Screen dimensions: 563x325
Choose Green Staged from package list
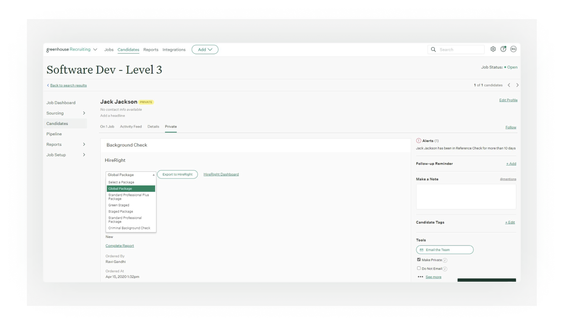119,205
